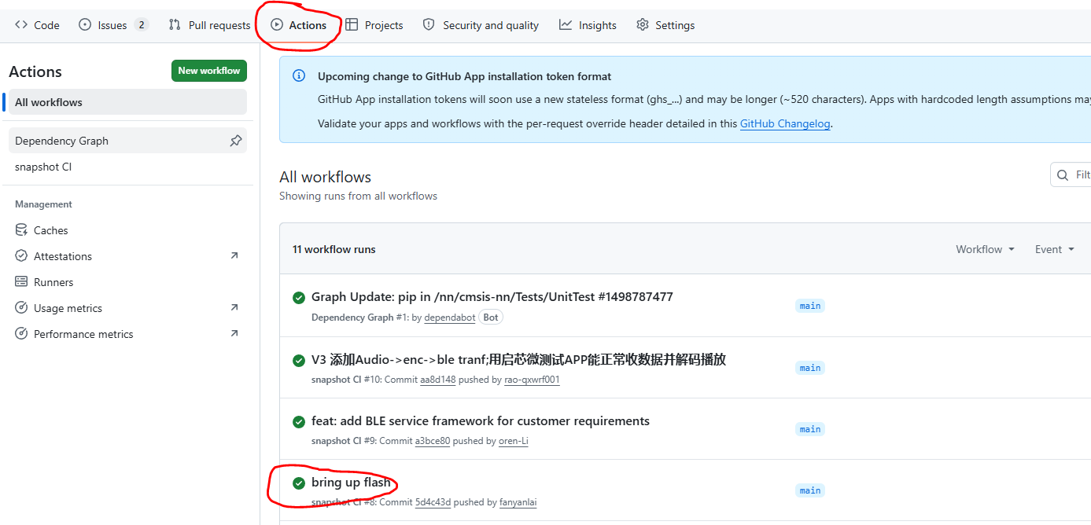Open the bring up flash run
The image size is (1091, 525).
pos(351,483)
